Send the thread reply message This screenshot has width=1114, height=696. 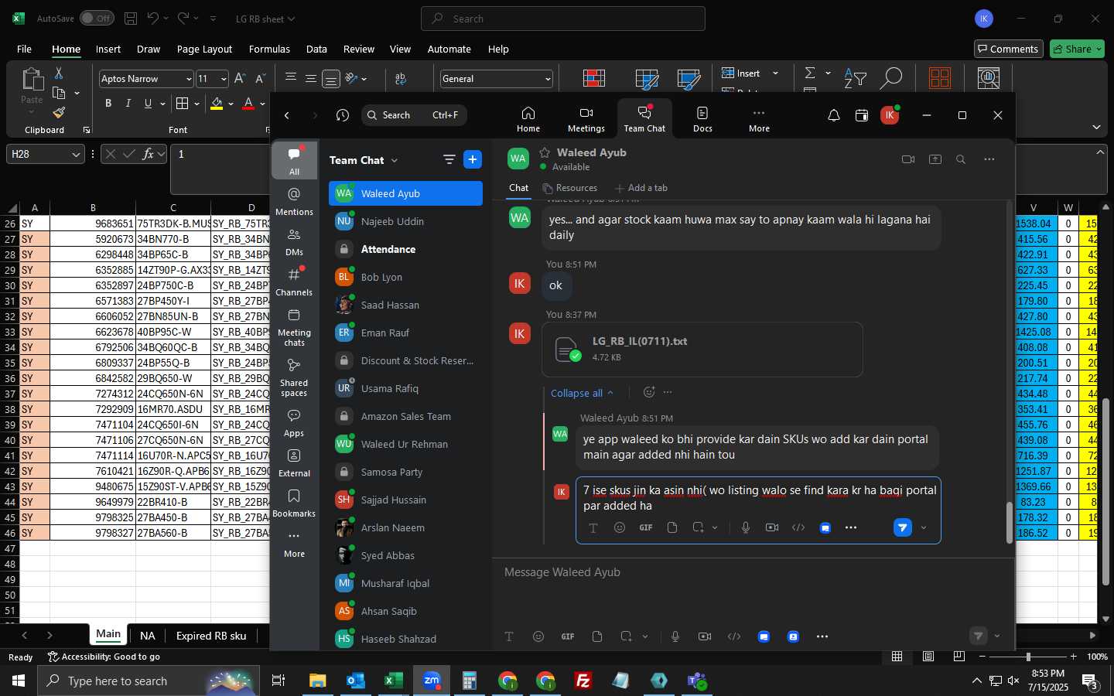click(902, 527)
